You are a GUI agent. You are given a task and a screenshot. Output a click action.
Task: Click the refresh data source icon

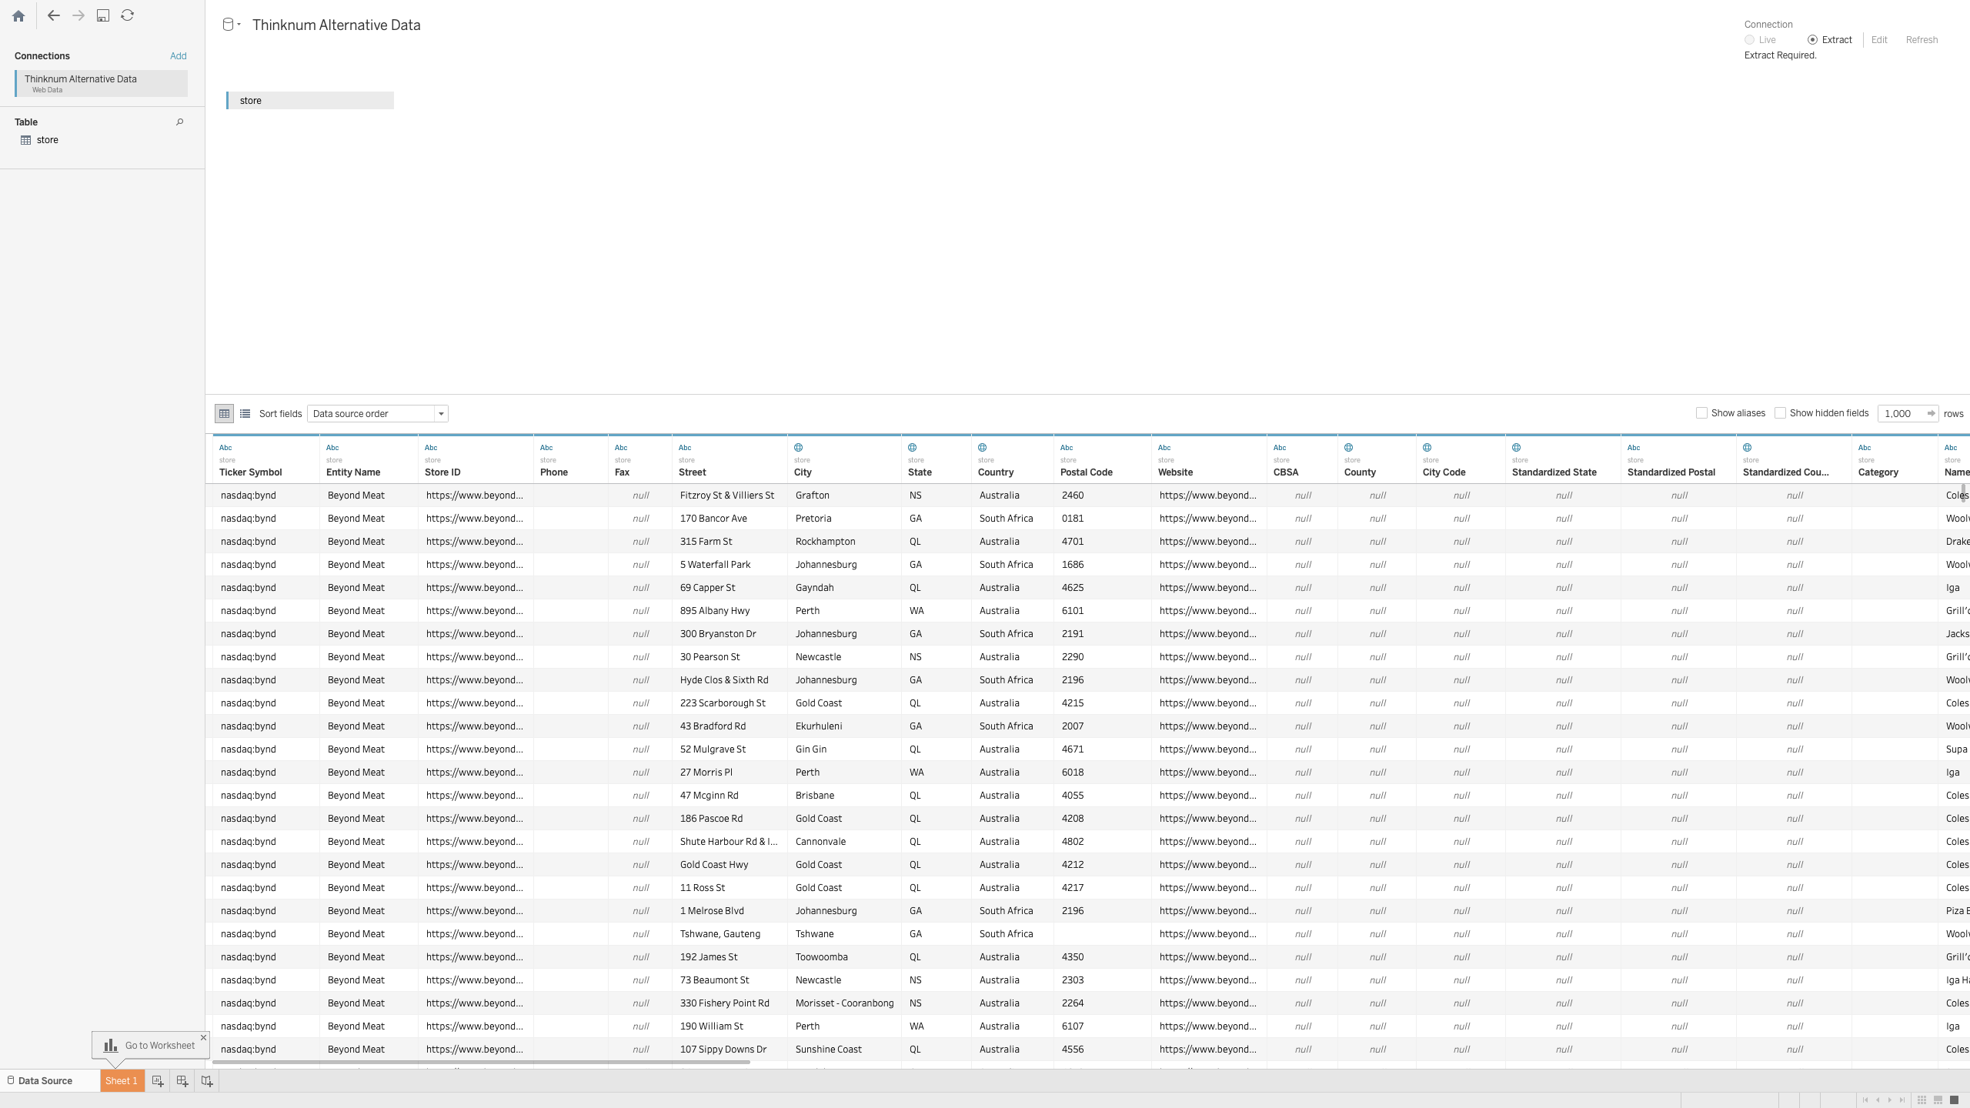[x=128, y=15]
